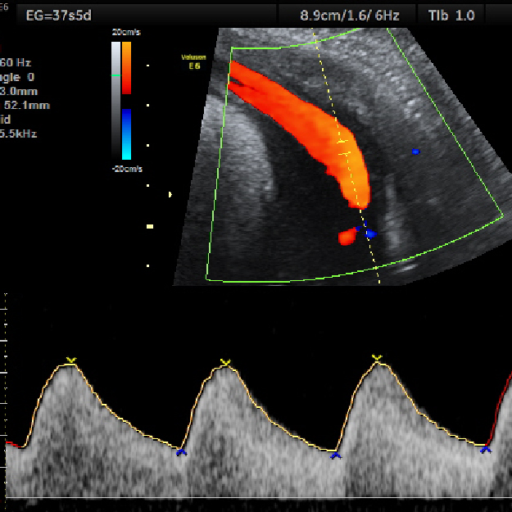Click the second blue end-diastolic marker

[x=335, y=455]
